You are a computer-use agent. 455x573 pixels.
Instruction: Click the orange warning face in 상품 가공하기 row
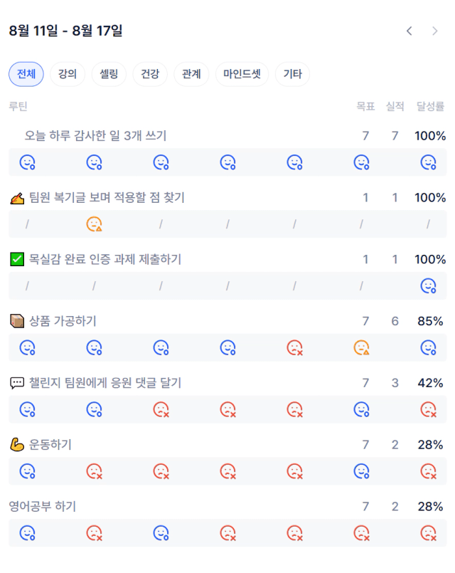(x=362, y=347)
